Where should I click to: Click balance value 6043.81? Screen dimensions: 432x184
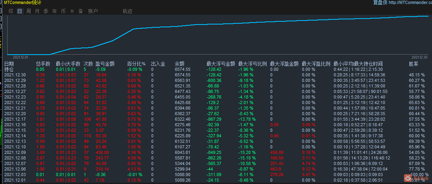tap(182, 152)
